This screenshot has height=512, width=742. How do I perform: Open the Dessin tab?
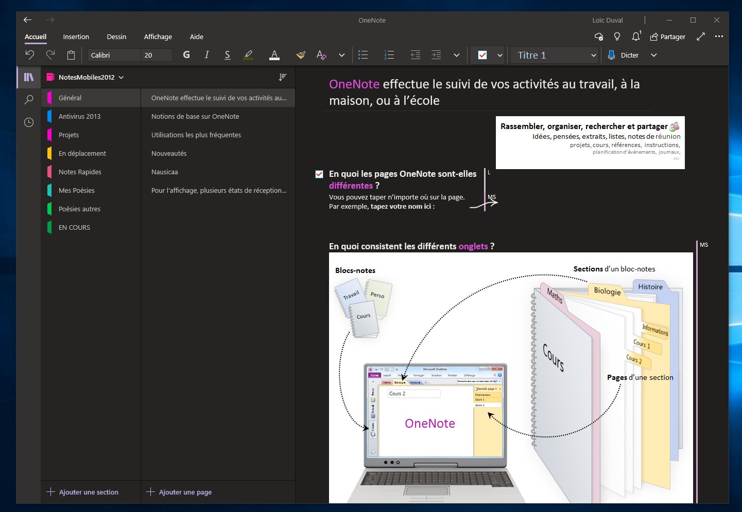point(116,36)
